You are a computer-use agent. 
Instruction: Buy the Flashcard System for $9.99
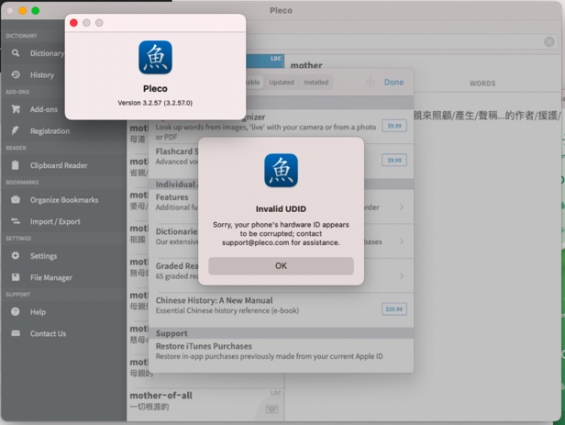[x=394, y=160]
